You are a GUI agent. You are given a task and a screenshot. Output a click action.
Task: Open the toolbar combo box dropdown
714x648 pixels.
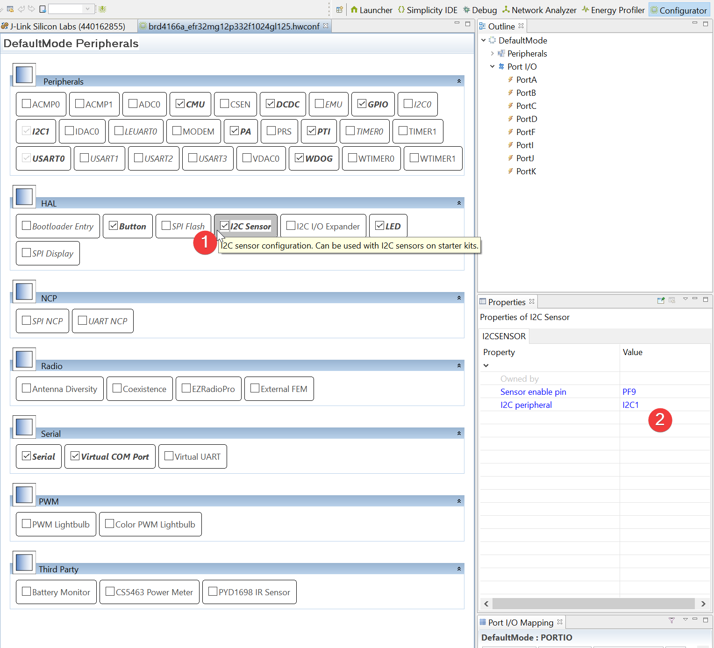[x=87, y=9]
